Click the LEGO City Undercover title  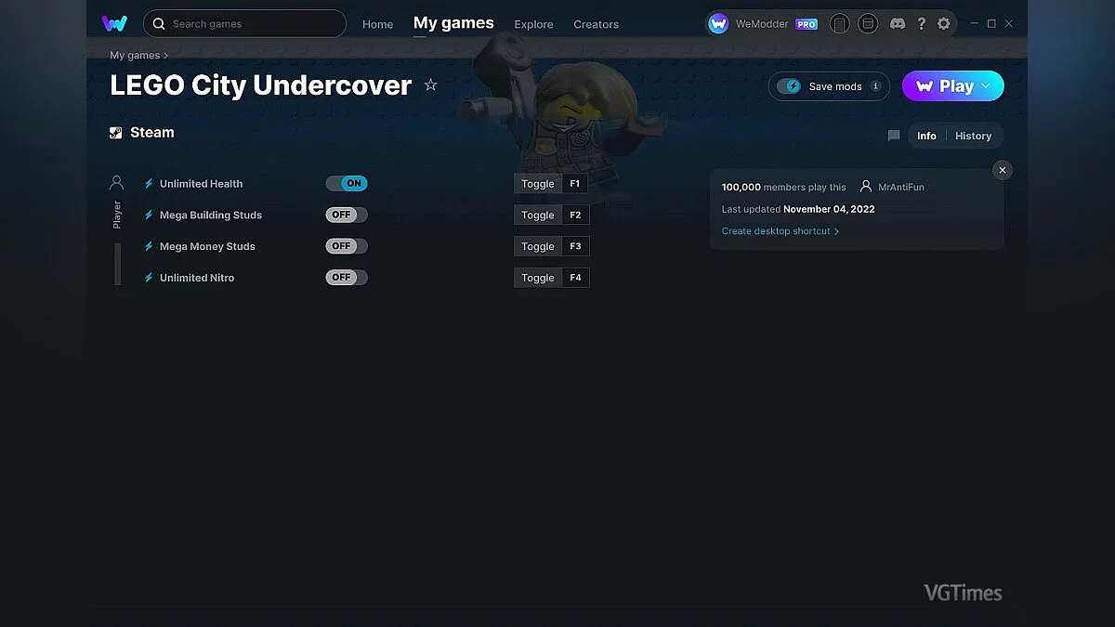tap(260, 85)
